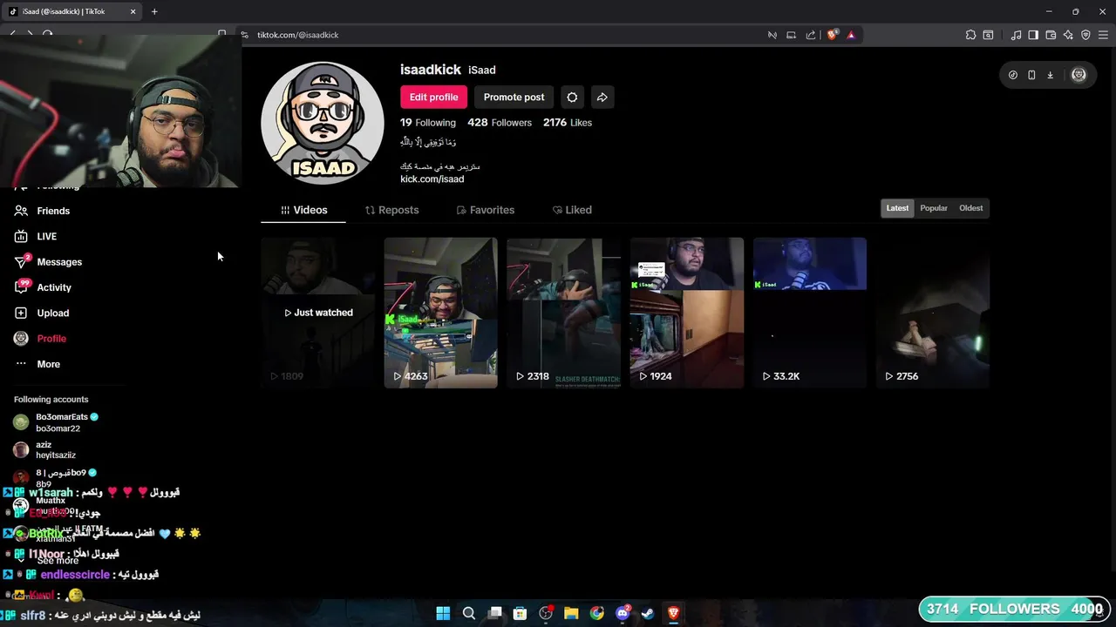Open the Just watched video thumbnail
The height and width of the screenshot is (627, 1116).
point(318,313)
